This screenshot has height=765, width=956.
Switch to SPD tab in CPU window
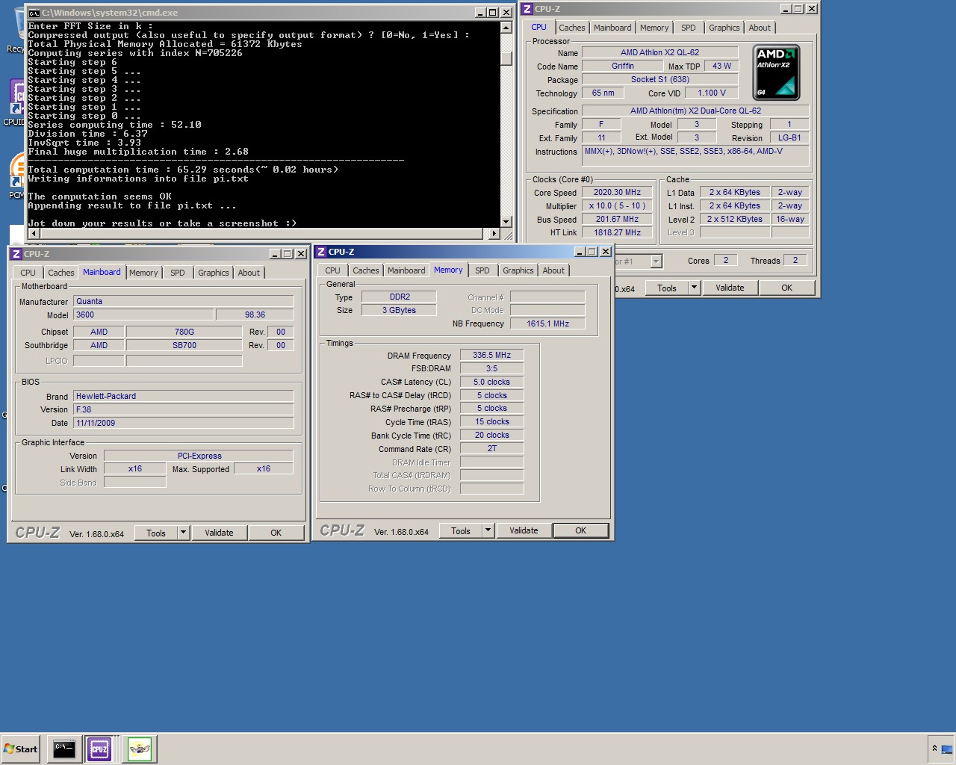click(689, 28)
